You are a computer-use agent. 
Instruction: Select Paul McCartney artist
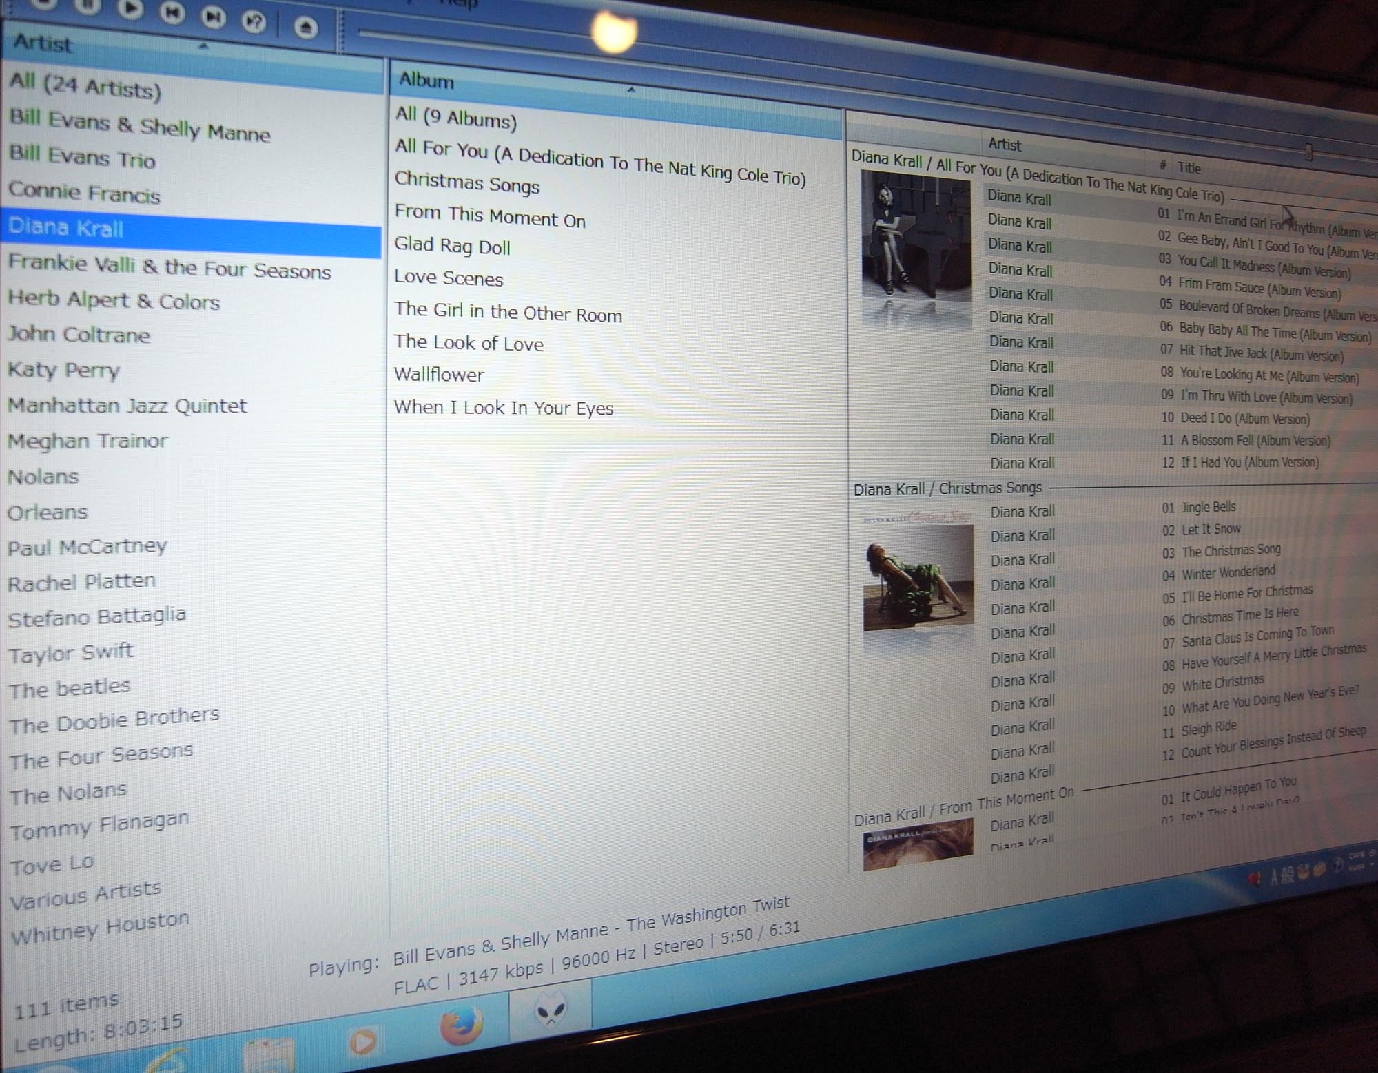pos(88,548)
